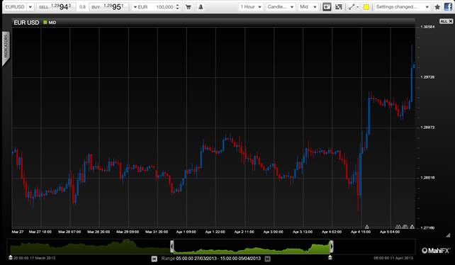Click the Facebook share icon
455x265 pixels.
coord(448,6)
